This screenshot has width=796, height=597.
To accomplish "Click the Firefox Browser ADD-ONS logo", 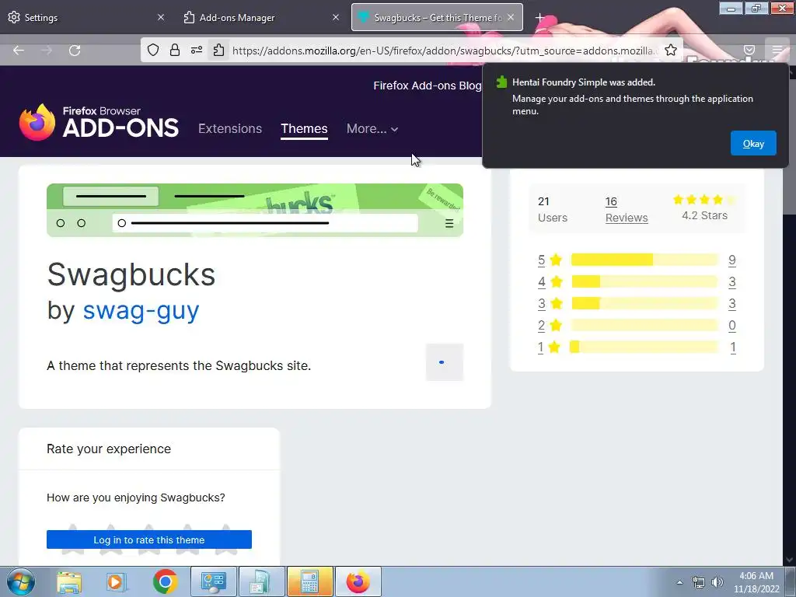I will coord(99,122).
